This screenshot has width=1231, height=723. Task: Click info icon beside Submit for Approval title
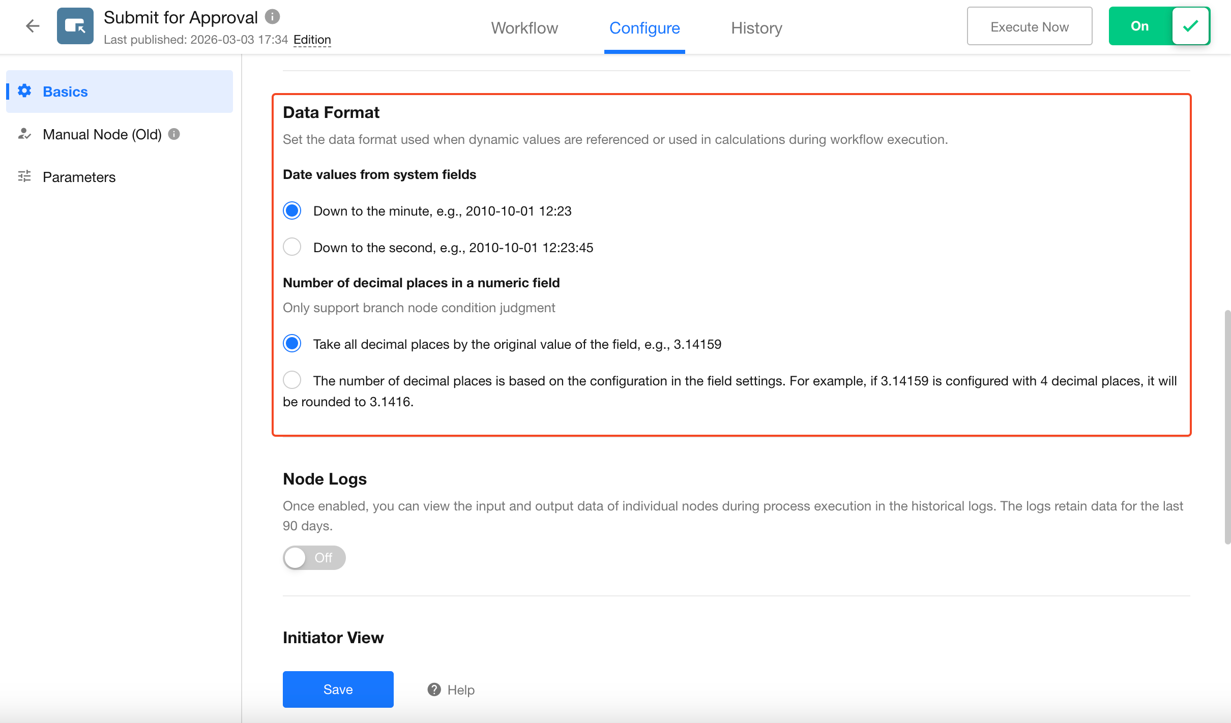[273, 17]
